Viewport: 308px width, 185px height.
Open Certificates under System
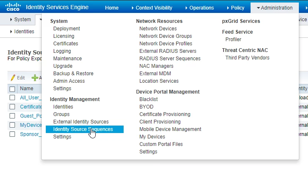[66, 44]
